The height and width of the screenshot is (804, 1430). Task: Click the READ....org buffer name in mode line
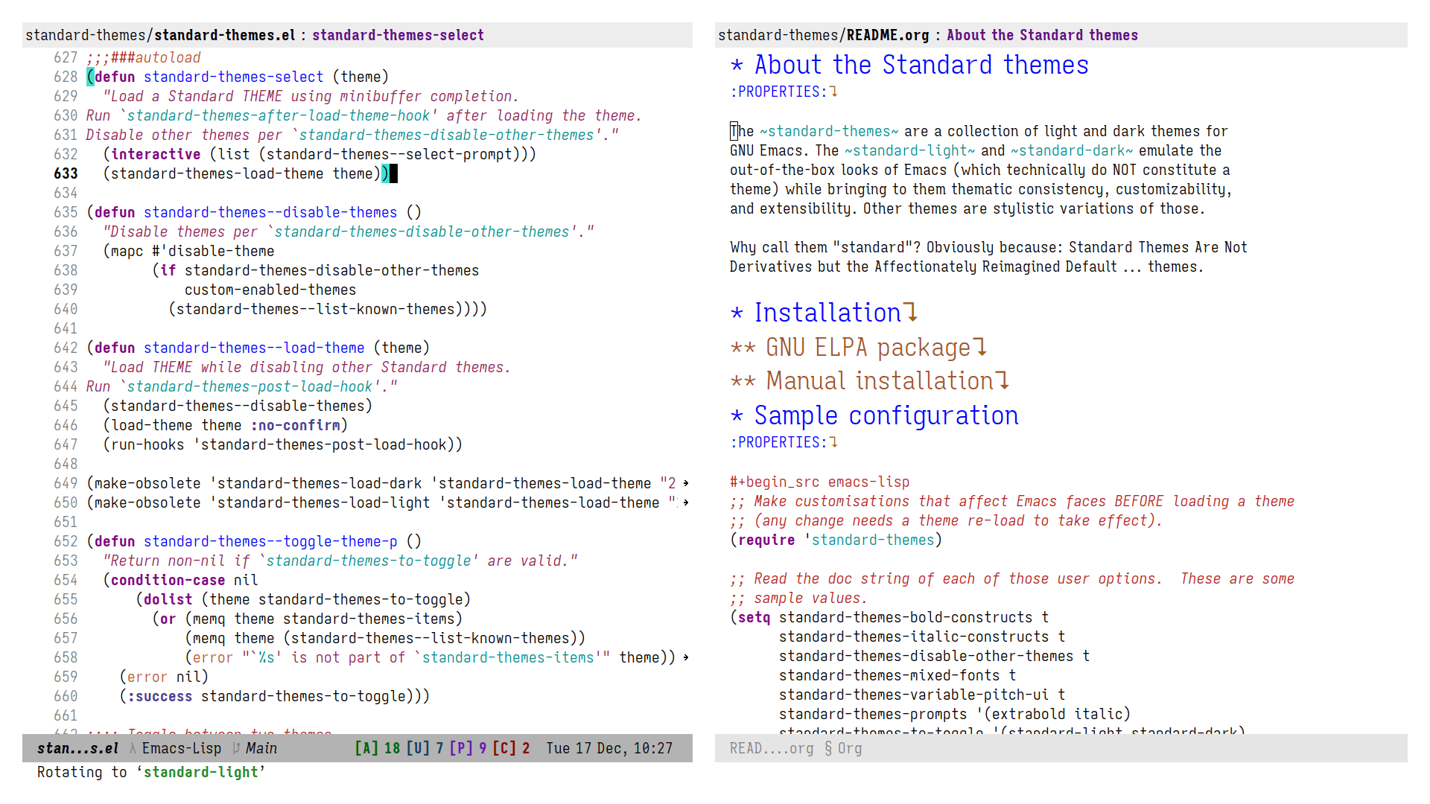(x=772, y=749)
